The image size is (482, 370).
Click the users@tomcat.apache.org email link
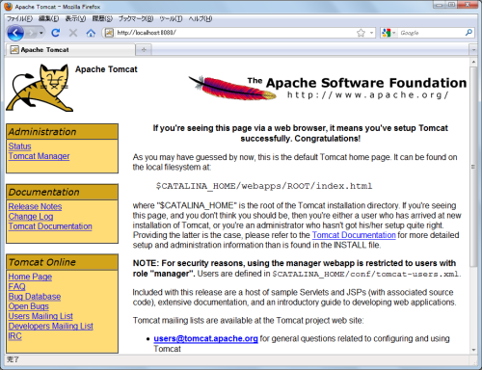205,339
